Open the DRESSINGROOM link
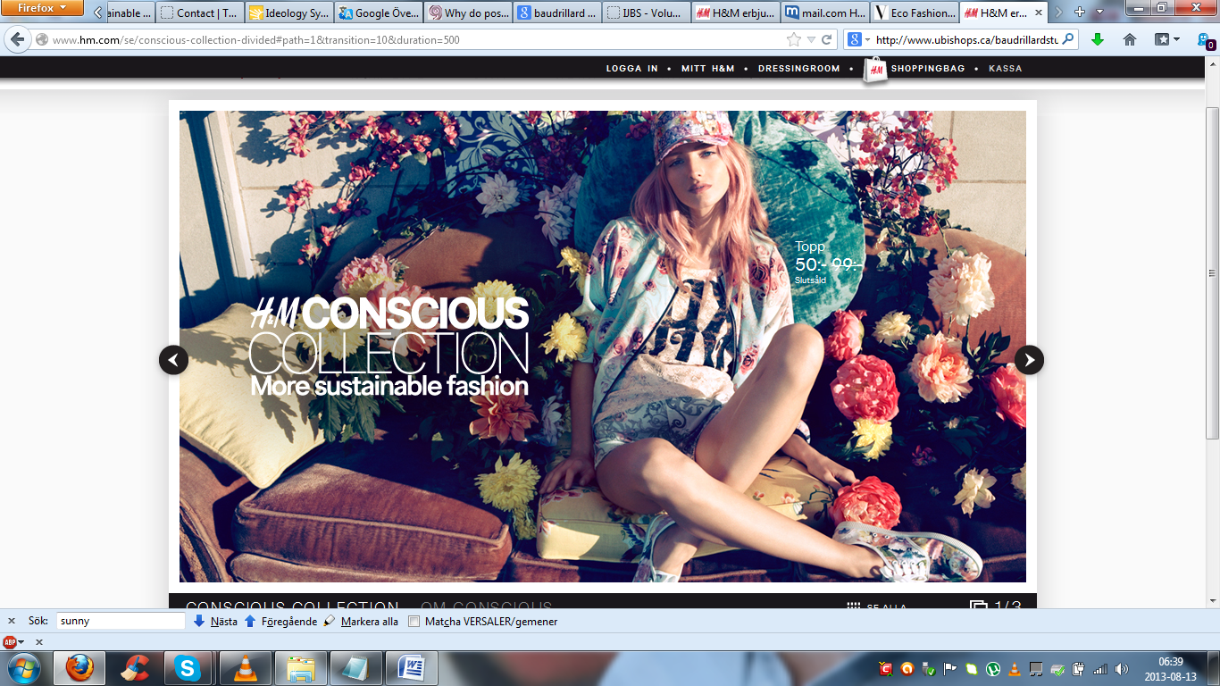The width and height of the screenshot is (1220, 686). tap(798, 69)
